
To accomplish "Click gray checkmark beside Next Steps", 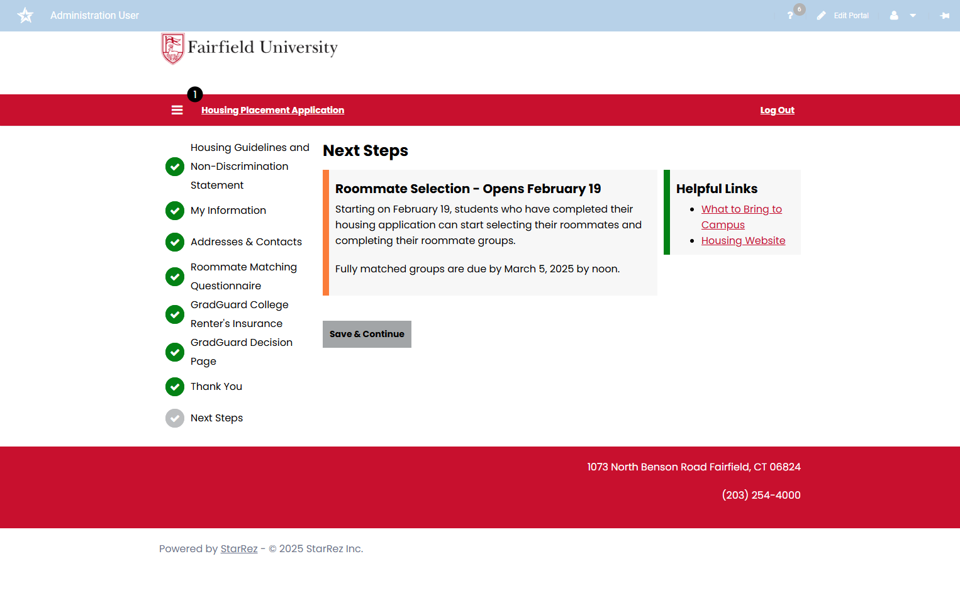I will pyautogui.click(x=175, y=418).
